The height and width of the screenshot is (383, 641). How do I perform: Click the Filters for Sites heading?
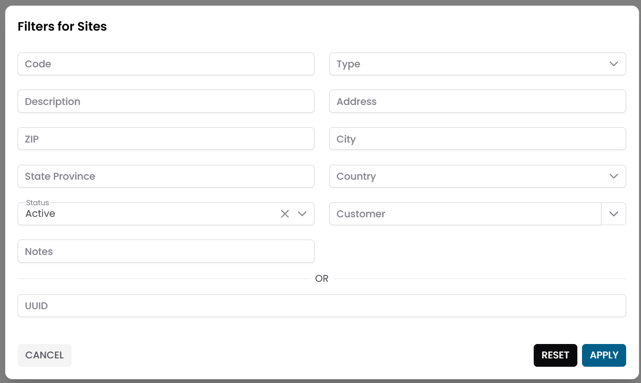(62, 26)
